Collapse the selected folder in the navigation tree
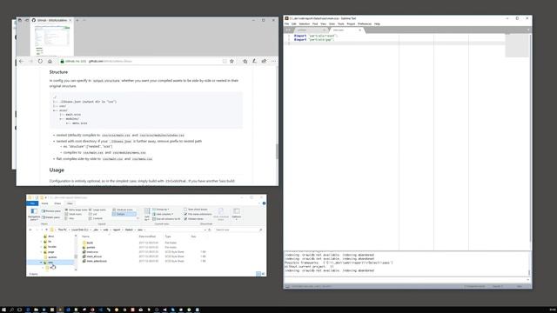Image resolution: width=557 pixels, height=313 pixels. [x=41, y=263]
